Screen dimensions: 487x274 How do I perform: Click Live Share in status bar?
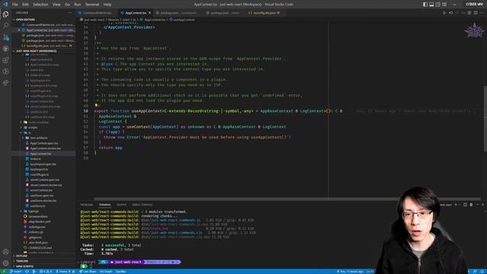[x=88, y=272]
